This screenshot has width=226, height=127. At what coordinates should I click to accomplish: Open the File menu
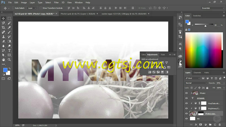(10, 3)
